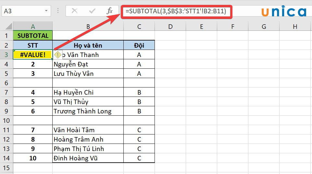Viewport: 312px width, 174px height.
Task: Select row 2 header
Action: pos(6,45)
